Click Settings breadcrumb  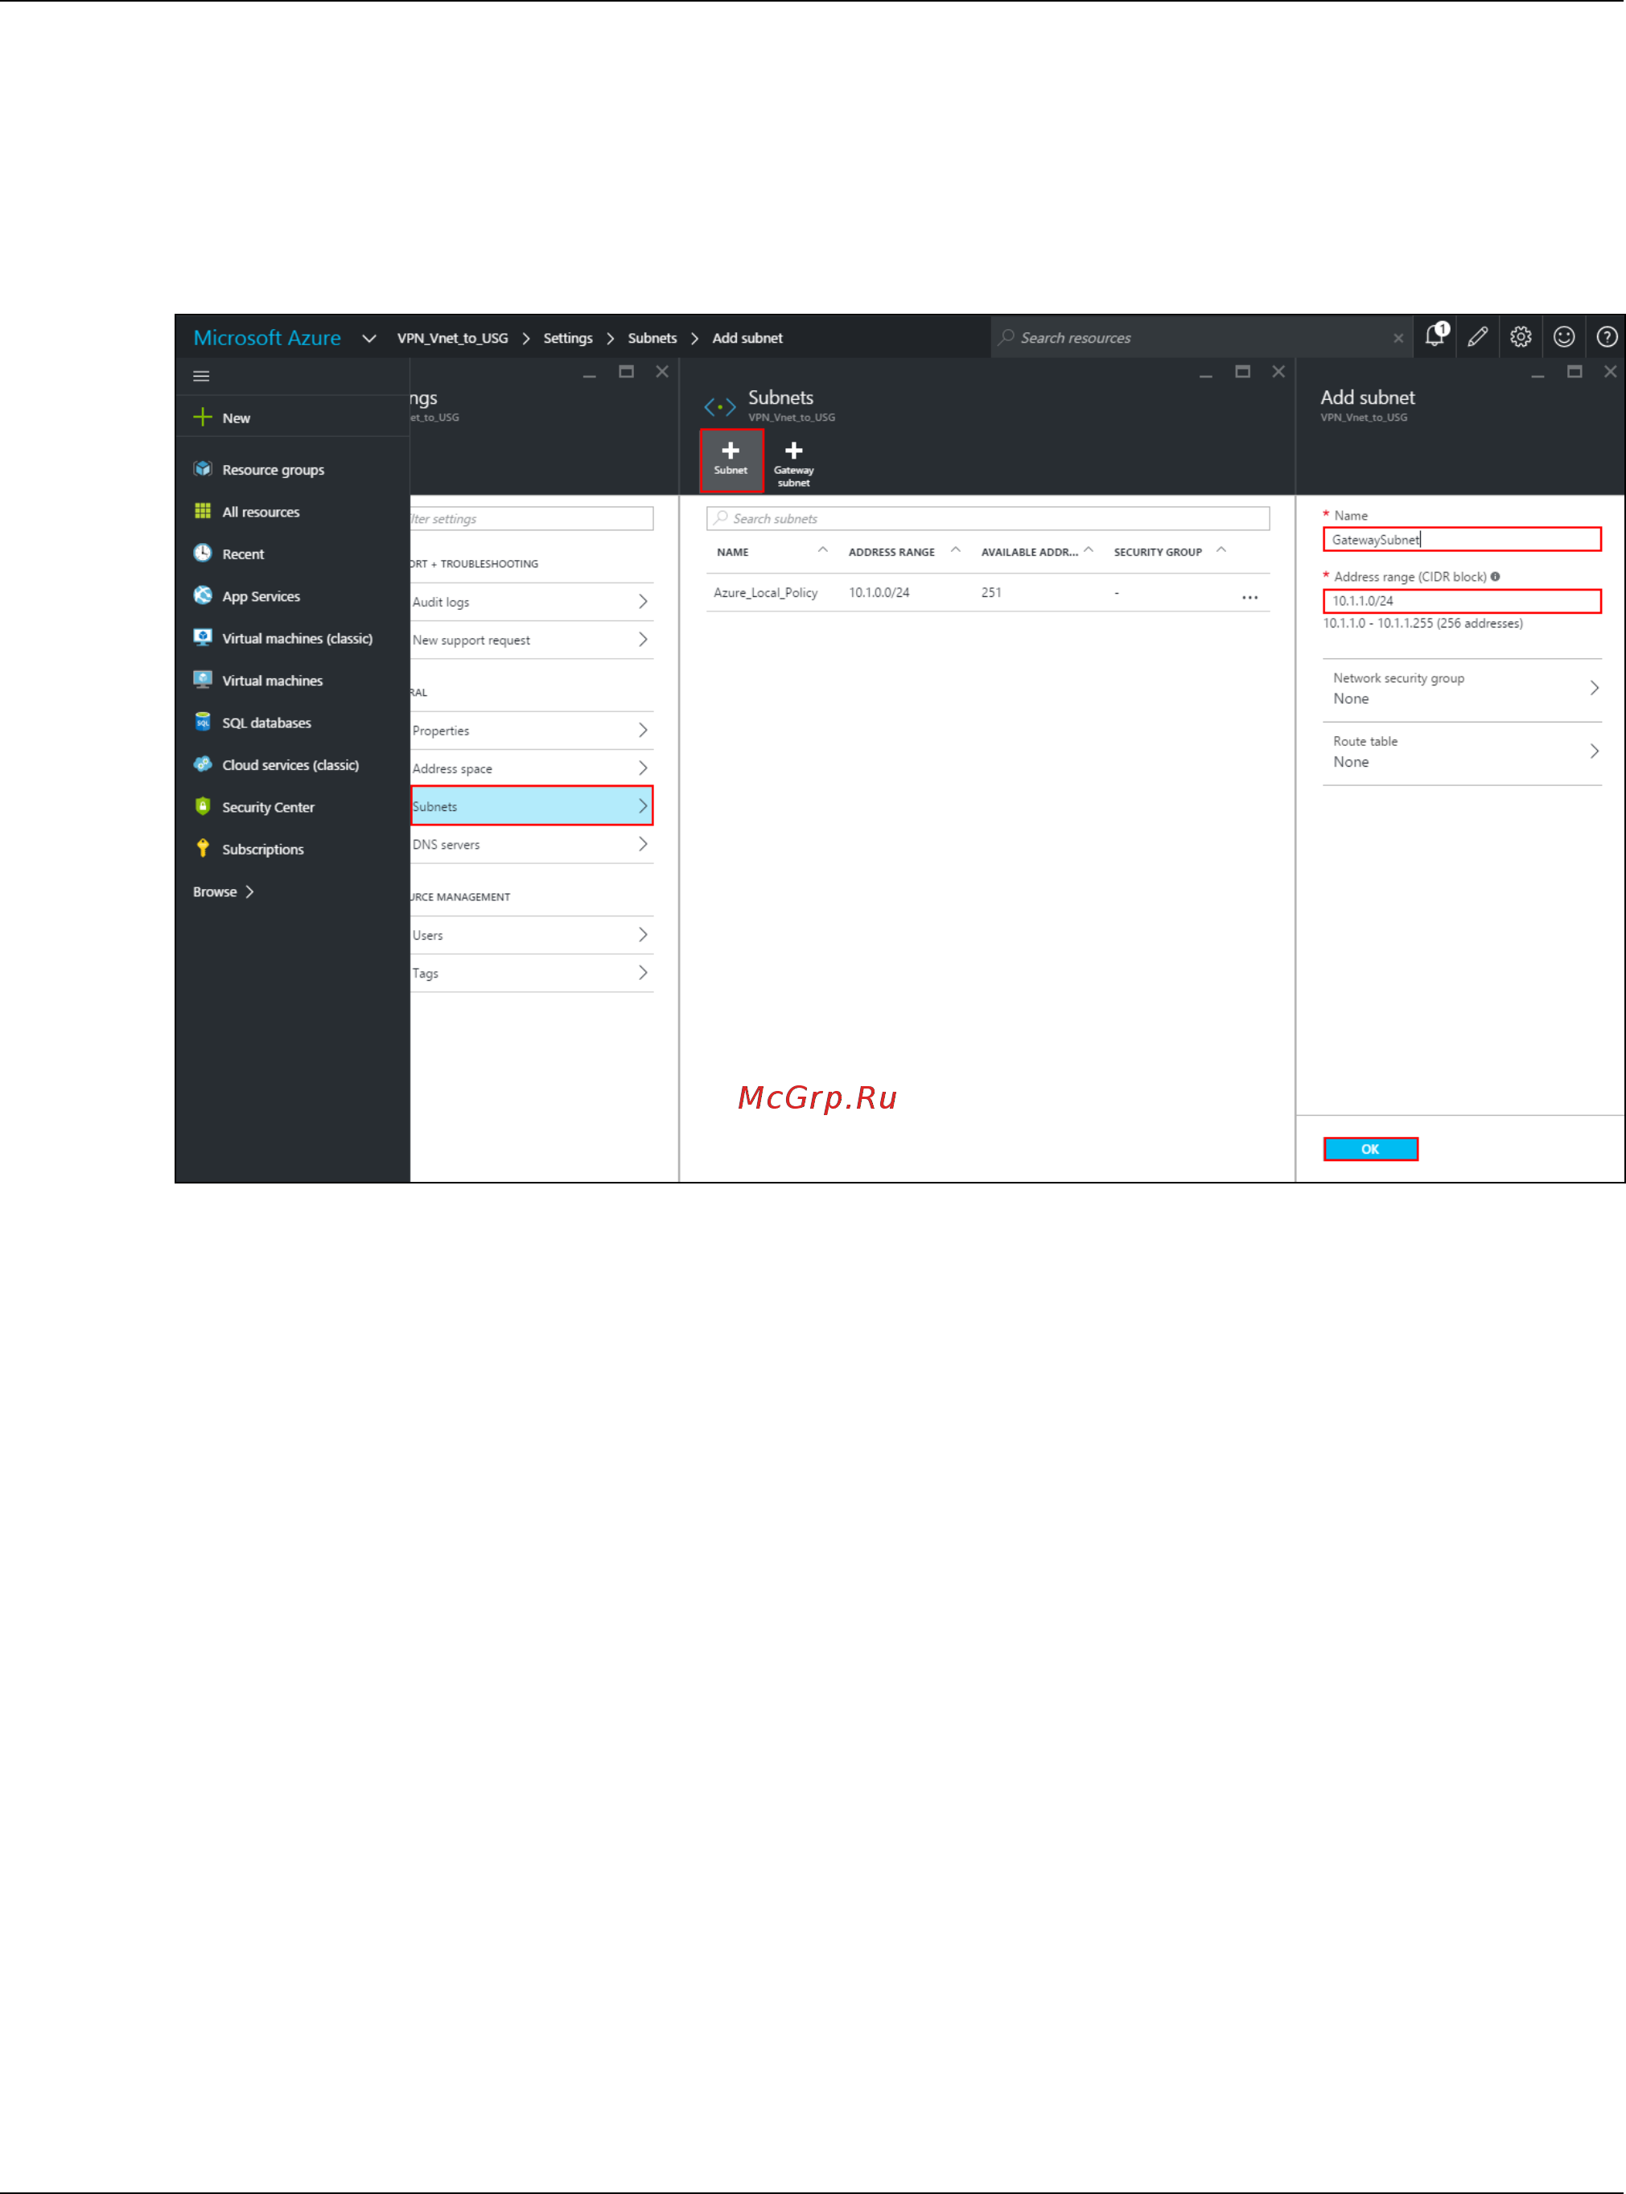tap(568, 339)
